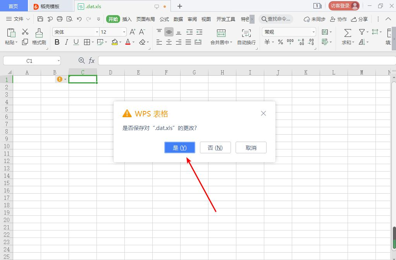Screen dimensions: 396x260
Task: Click the AutoSum (求和) sigma icon
Action: click(x=348, y=33)
